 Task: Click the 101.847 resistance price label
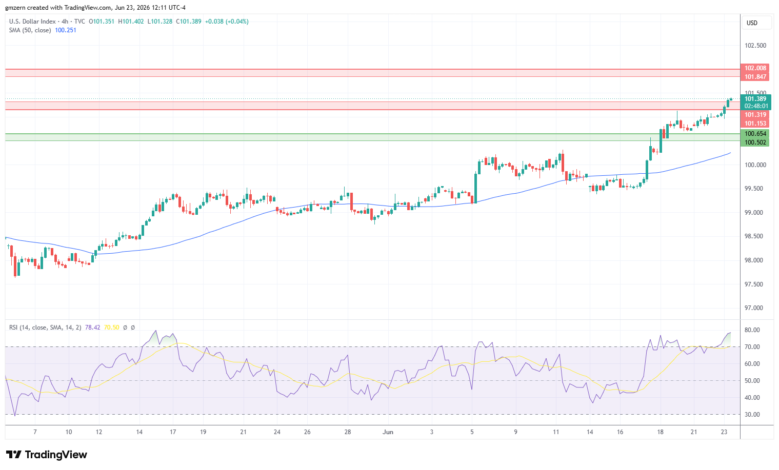tap(755, 77)
